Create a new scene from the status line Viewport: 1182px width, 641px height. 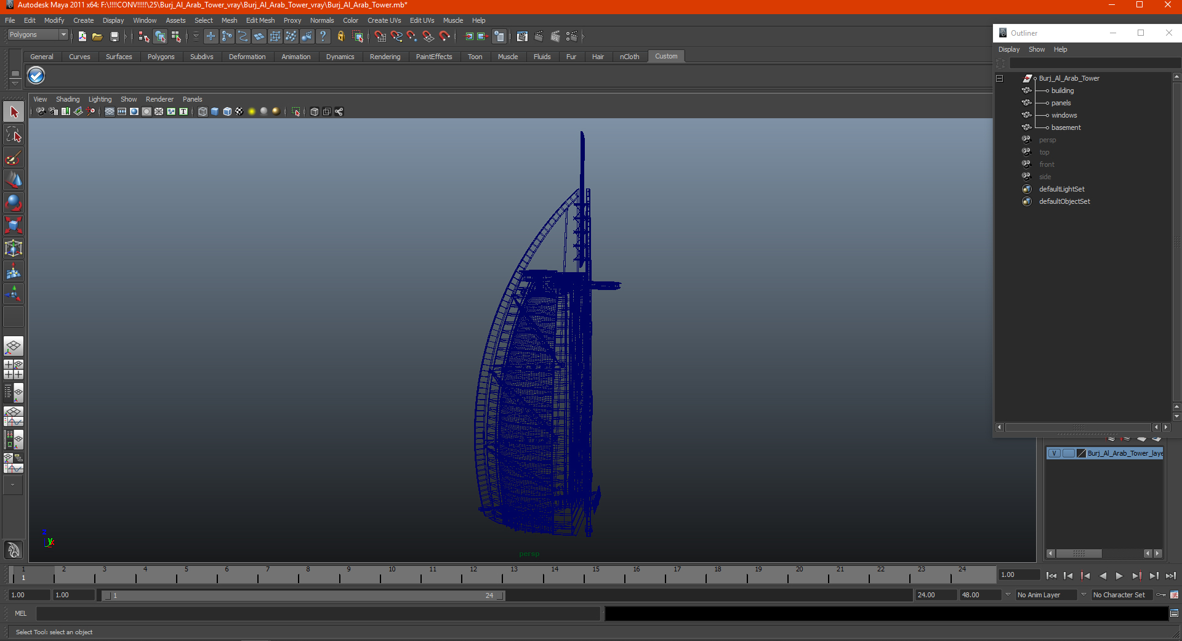tap(82, 37)
